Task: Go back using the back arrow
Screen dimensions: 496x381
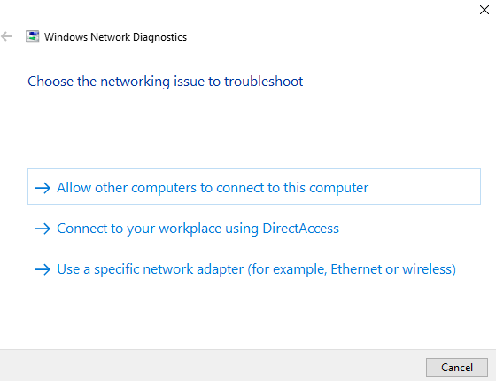Action: point(6,36)
